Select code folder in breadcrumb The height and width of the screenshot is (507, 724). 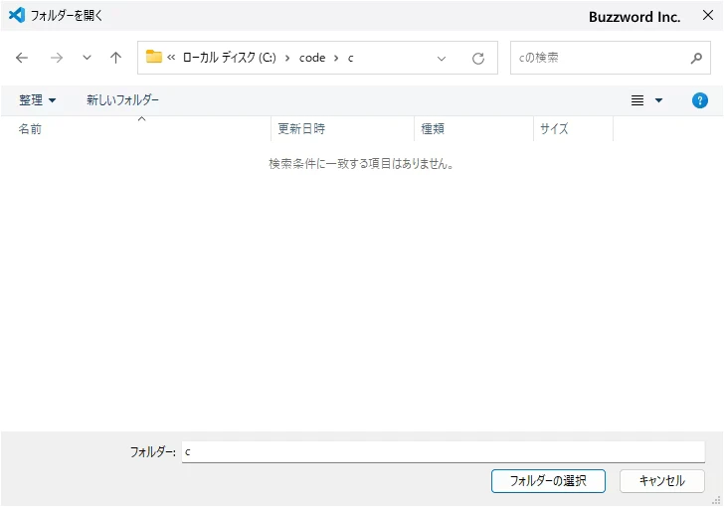tap(312, 58)
